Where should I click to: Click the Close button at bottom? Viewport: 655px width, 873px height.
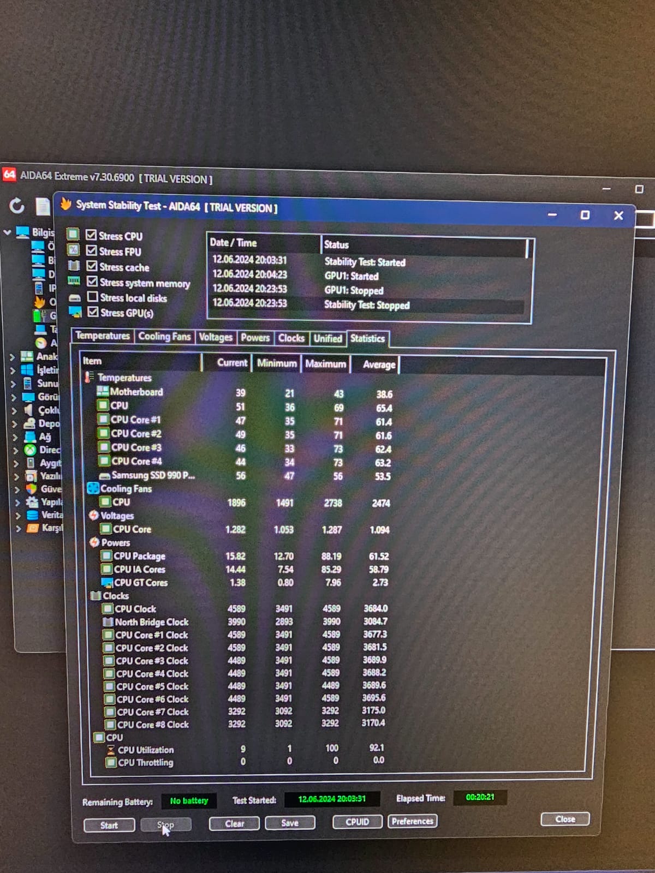[x=565, y=819]
